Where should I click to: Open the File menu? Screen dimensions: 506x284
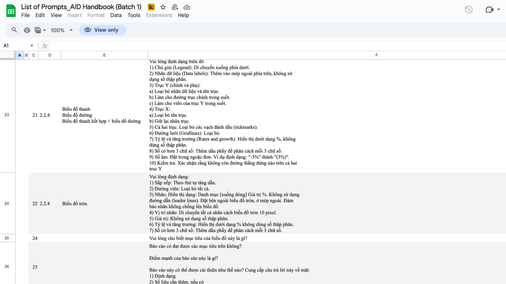25,15
